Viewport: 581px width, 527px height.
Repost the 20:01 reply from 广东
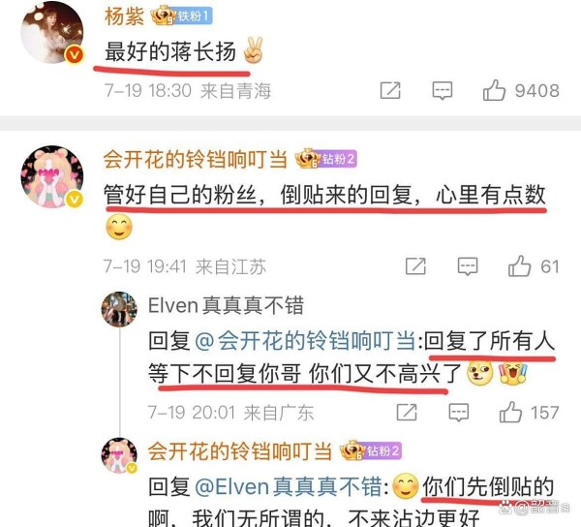407,412
